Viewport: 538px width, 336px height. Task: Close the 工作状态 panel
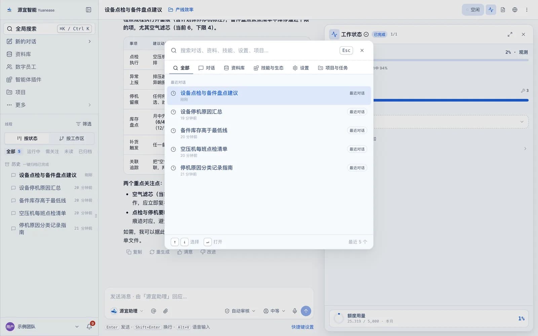[523, 34]
